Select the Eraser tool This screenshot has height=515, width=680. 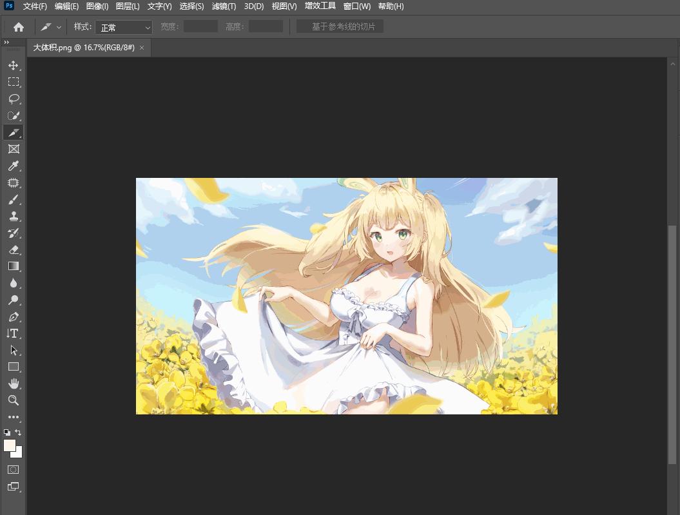[13, 249]
